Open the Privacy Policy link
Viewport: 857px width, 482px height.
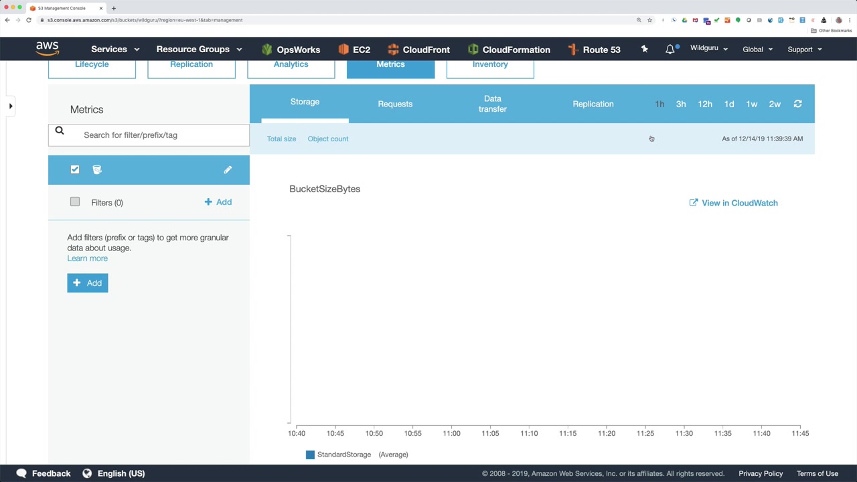click(761, 473)
